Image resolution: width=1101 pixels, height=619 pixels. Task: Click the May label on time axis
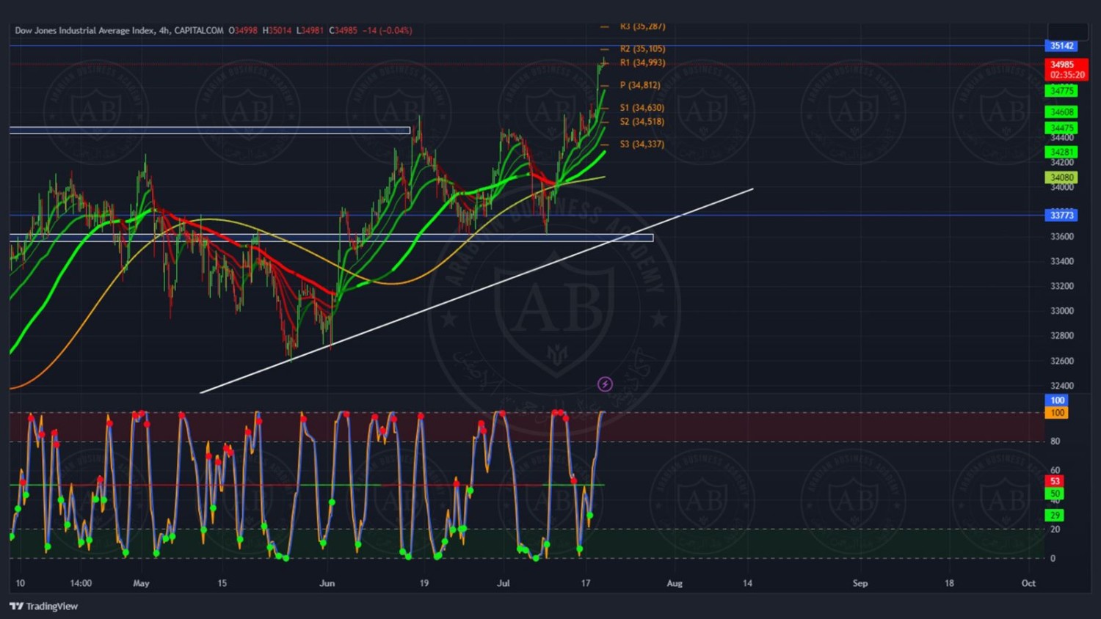[141, 584]
